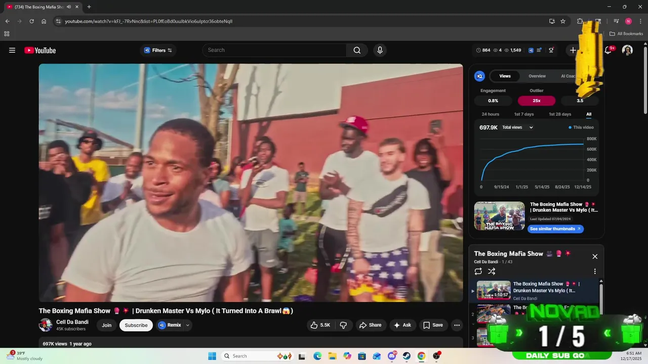Play first playlist video Drunken Master Vs Mylo
Viewport: 648px width, 364px height.
[535, 290]
